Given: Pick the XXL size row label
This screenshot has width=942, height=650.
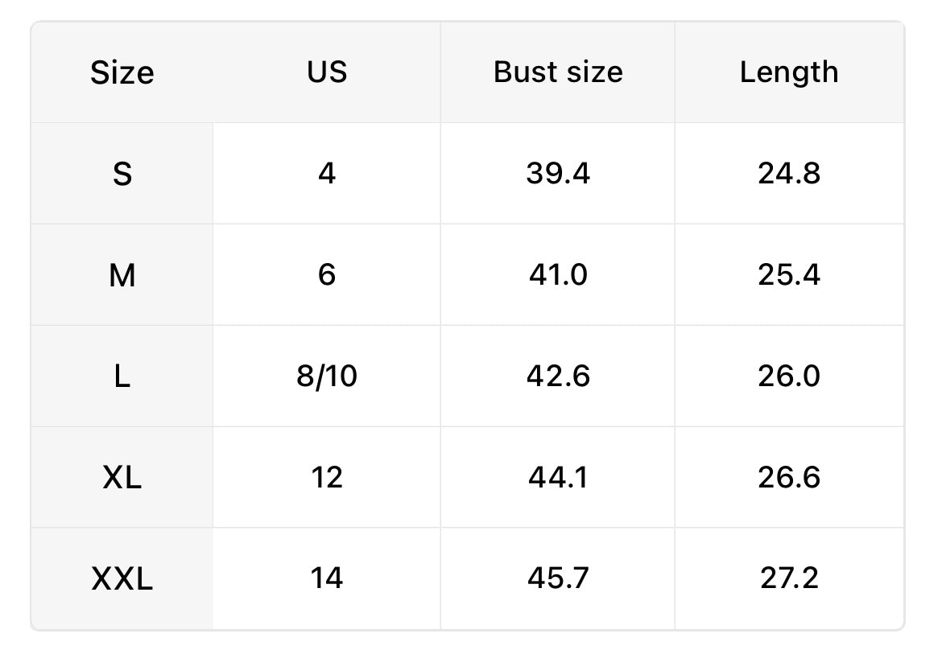Looking at the screenshot, I should tap(122, 578).
